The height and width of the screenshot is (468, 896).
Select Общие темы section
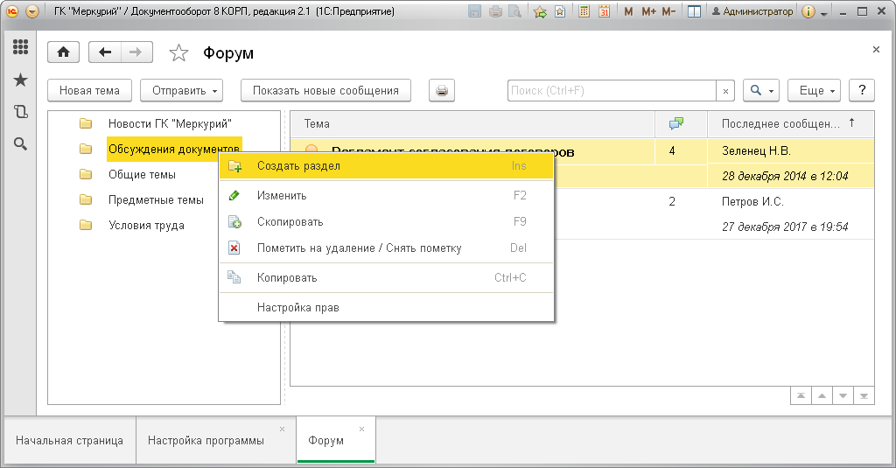point(143,174)
